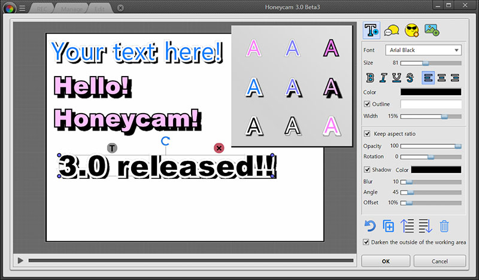Click the trash delete icon
Image resolution: width=479 pixels, height=280 pixels.
click(x=444, y=226)
